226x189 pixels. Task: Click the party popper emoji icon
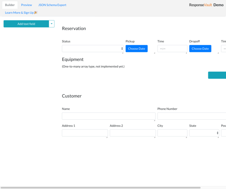[x=36, y=13]
